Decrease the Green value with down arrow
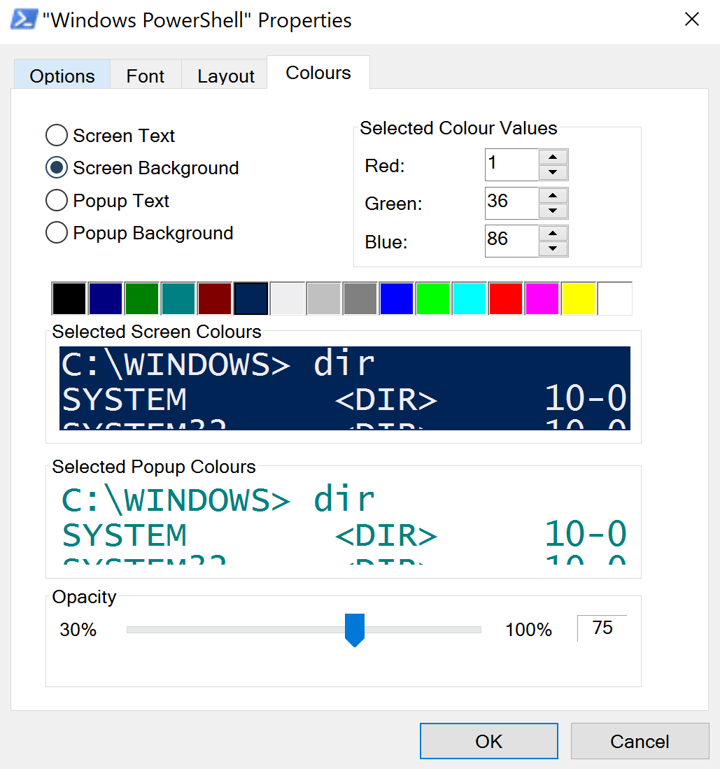This screenshot has height=769, width=720. [x=553, y=211]
